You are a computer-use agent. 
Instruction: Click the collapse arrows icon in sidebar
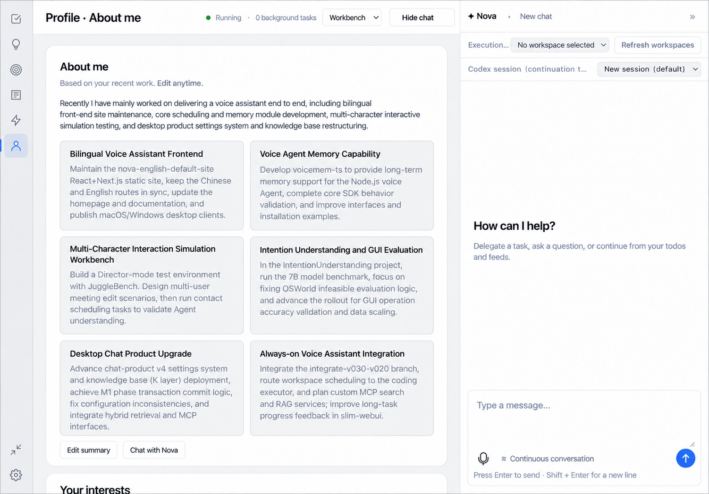pos(16,450)
